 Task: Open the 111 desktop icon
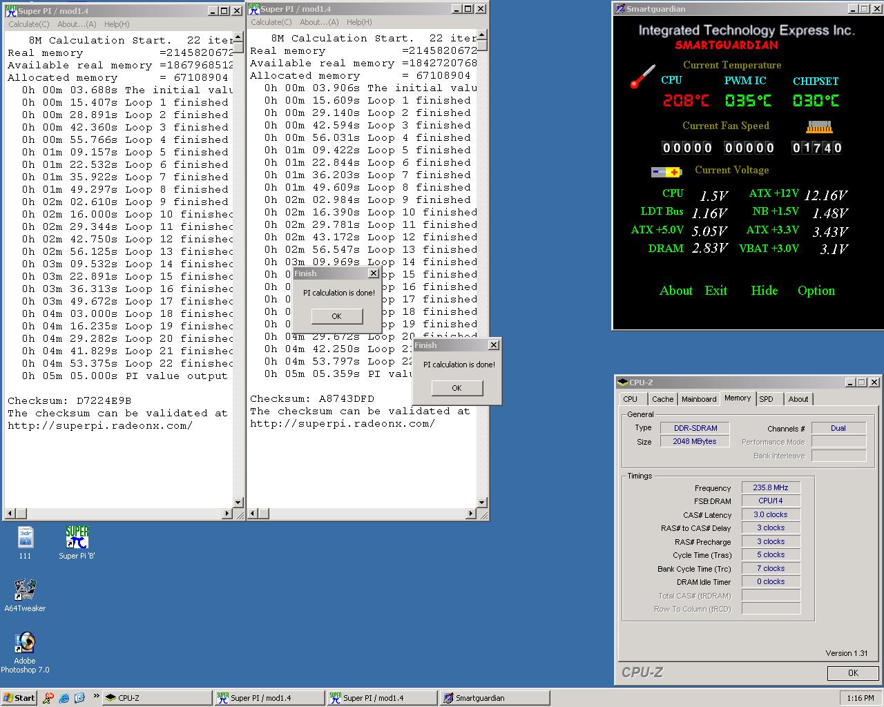(x=26, y=538)
